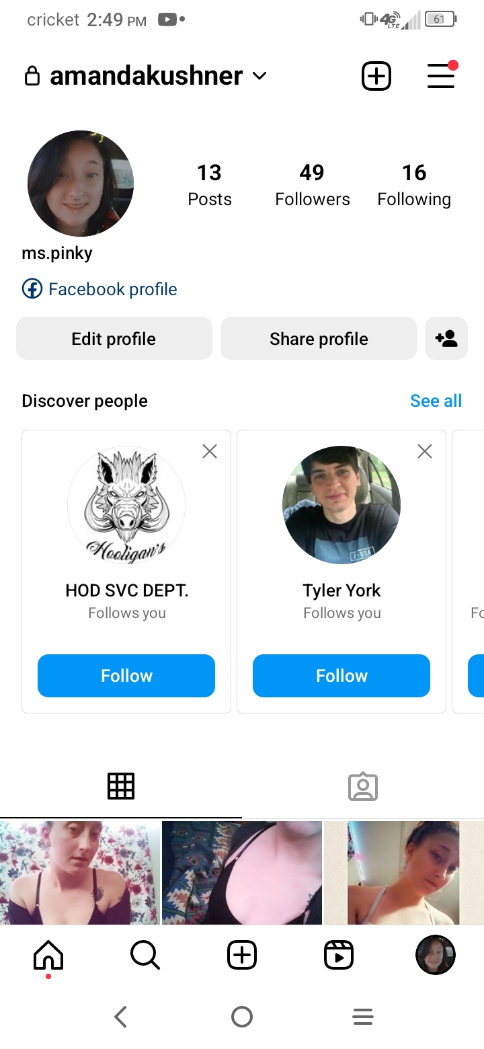Open the 49 Followers list
Viewport: 484px width, 1049px height.
tap(312, 184)
